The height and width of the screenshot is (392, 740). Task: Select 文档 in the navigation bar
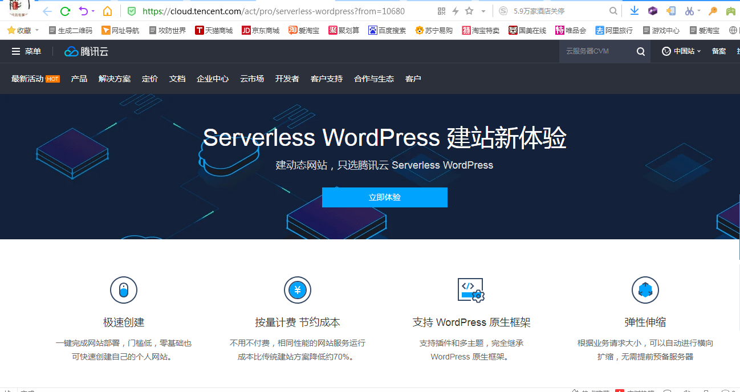click(x=177, y=79)
